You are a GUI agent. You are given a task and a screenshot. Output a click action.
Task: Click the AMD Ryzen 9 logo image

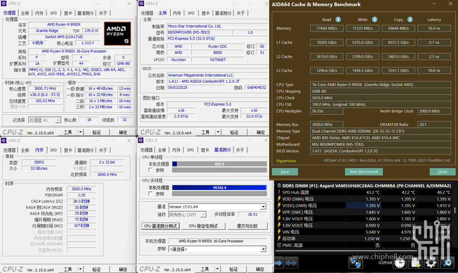coord(117,33)
